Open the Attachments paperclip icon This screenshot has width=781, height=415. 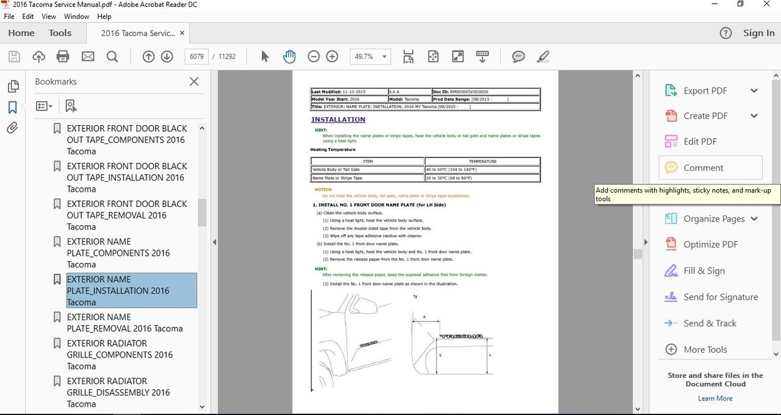tap(12, 128)
